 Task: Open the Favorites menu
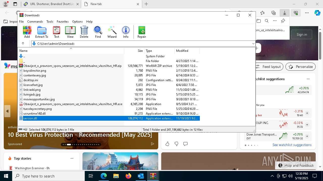pos(63,22)
